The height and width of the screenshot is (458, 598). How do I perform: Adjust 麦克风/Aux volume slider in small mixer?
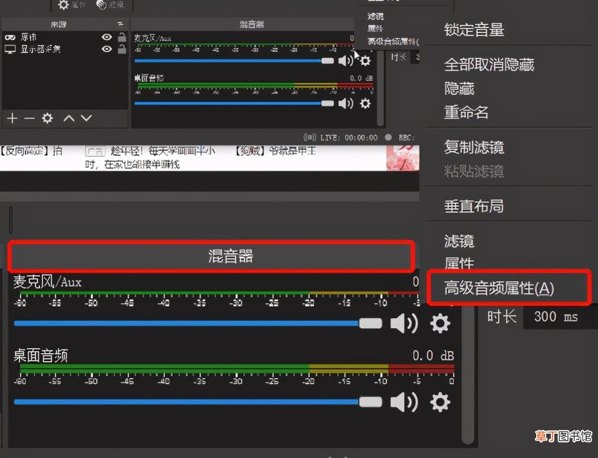point(234,61)
